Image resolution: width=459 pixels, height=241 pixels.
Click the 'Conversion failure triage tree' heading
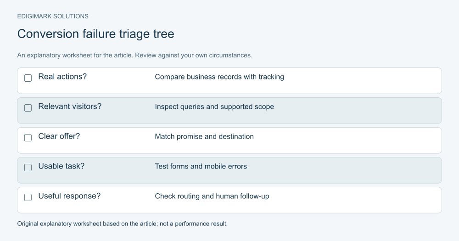pos(96,34)
